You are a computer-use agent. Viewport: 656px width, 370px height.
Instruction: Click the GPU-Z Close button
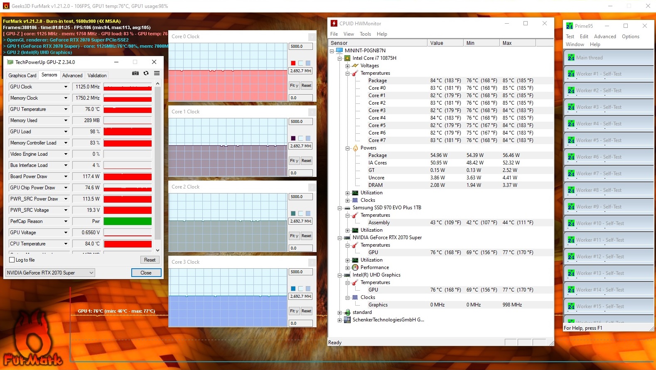click(x=146, y=273)
